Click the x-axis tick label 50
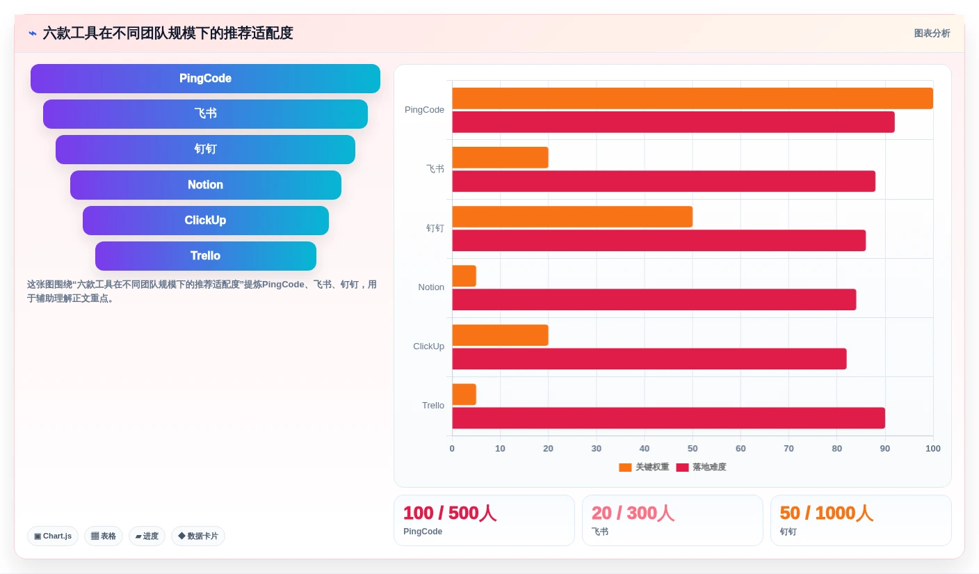 [693, 449]
